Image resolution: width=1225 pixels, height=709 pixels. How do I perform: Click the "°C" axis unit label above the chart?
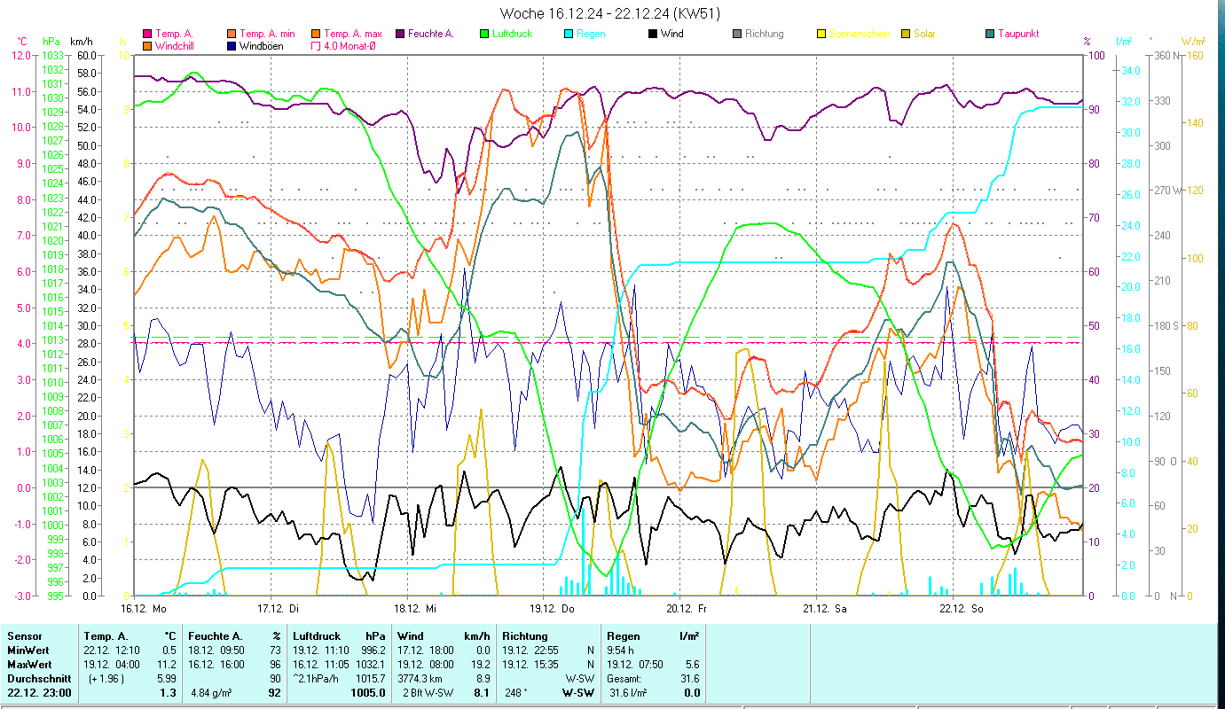[x=23, y=42]
